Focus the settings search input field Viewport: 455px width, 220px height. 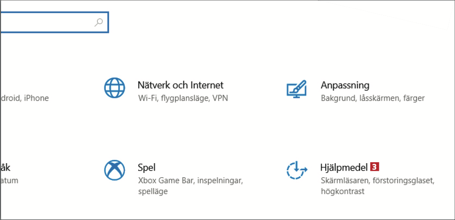coord(47,22)
